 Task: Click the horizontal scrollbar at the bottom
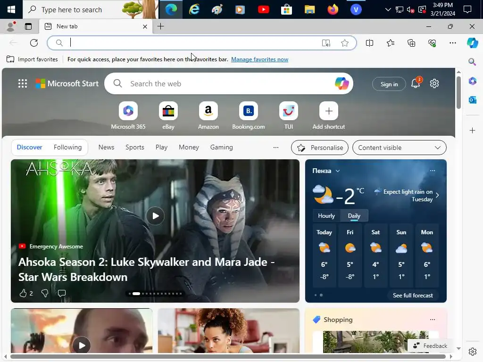[x=228, y=357]
